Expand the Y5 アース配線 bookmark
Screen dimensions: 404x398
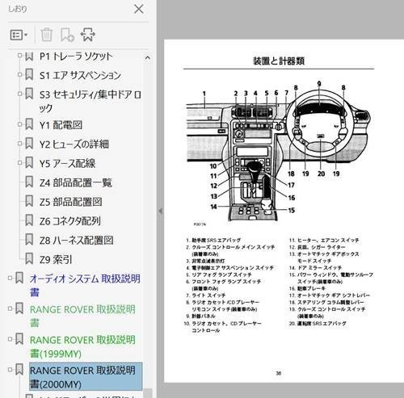[19, 162]
